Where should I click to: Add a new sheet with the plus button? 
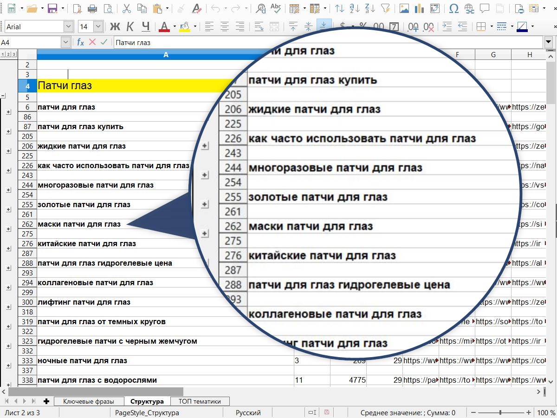(46, 401)
